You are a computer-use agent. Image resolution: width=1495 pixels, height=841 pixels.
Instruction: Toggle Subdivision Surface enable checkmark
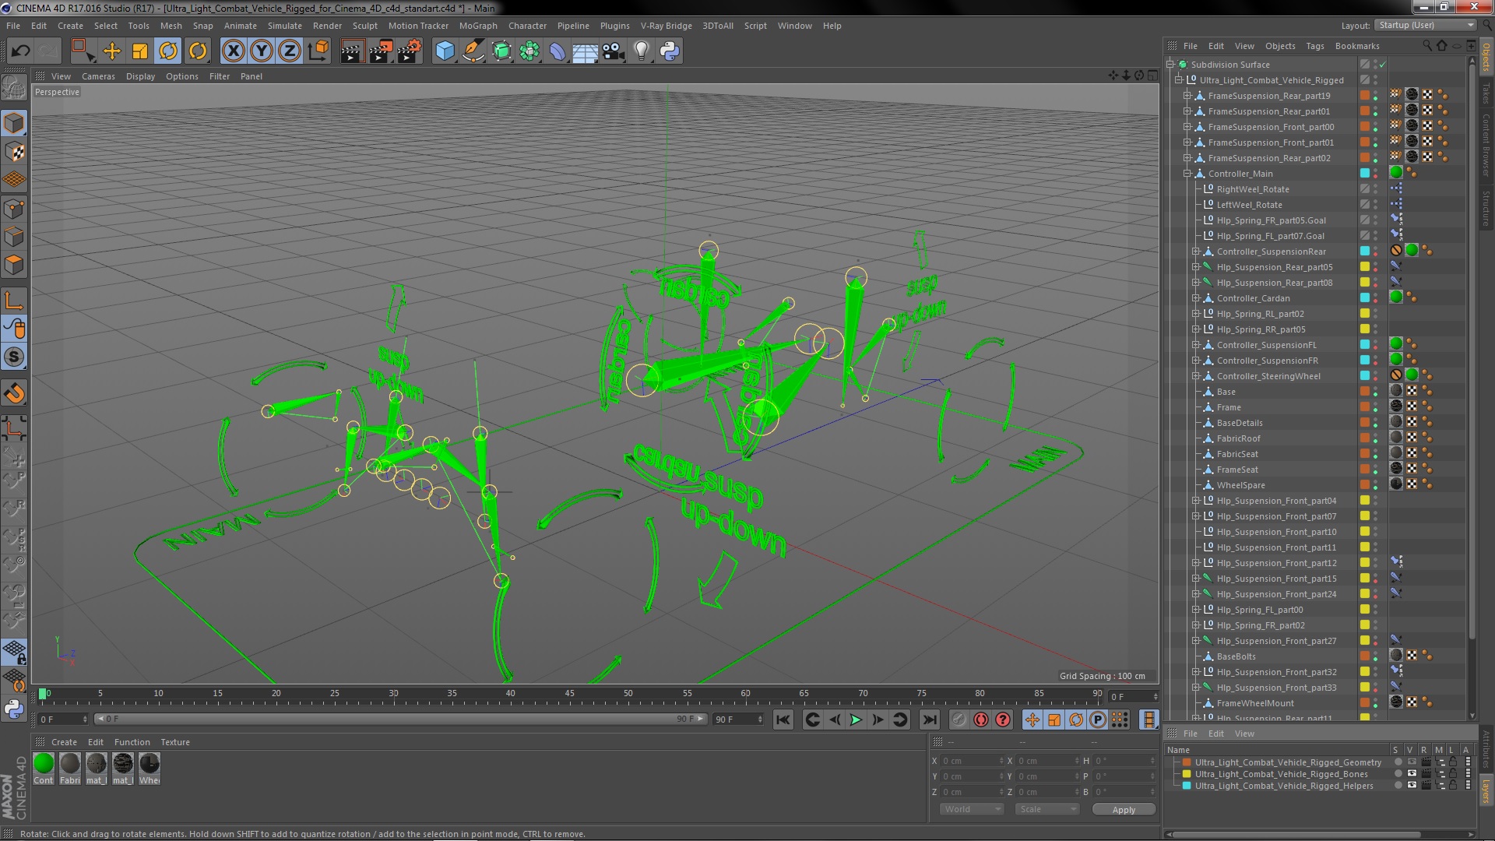(x=1383, y=65)
